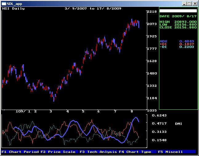Maximize the SDL_app window
The image size is (199, 156).
click(189, 4)
